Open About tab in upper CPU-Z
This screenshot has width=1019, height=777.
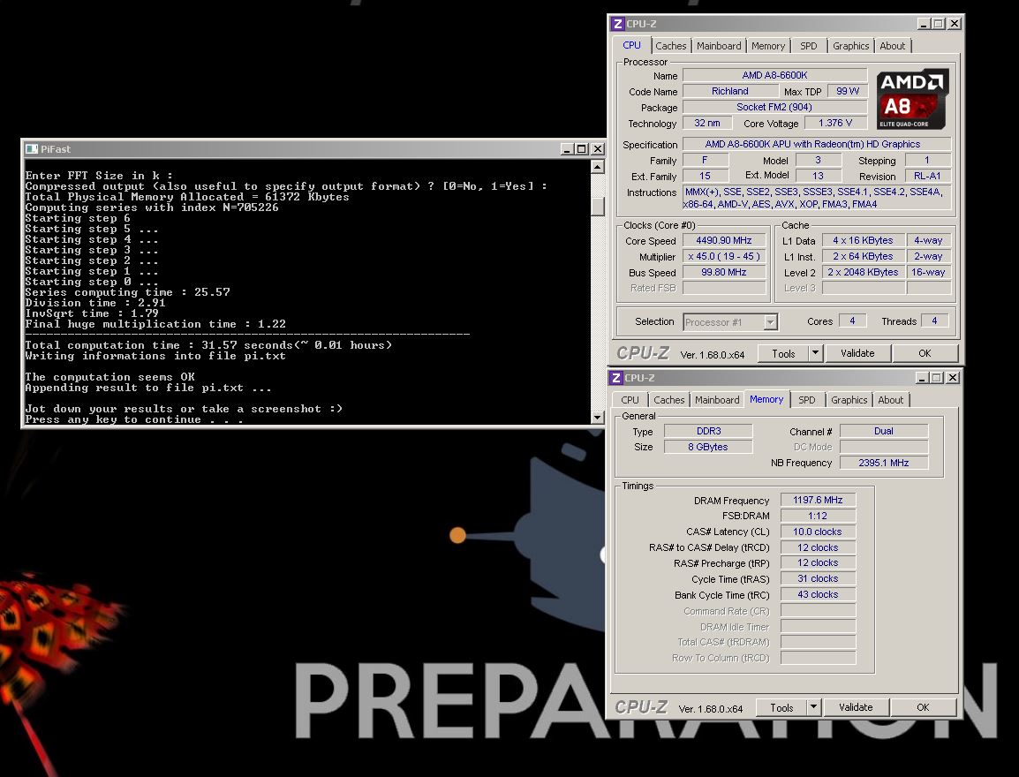(x=892, y=46)
